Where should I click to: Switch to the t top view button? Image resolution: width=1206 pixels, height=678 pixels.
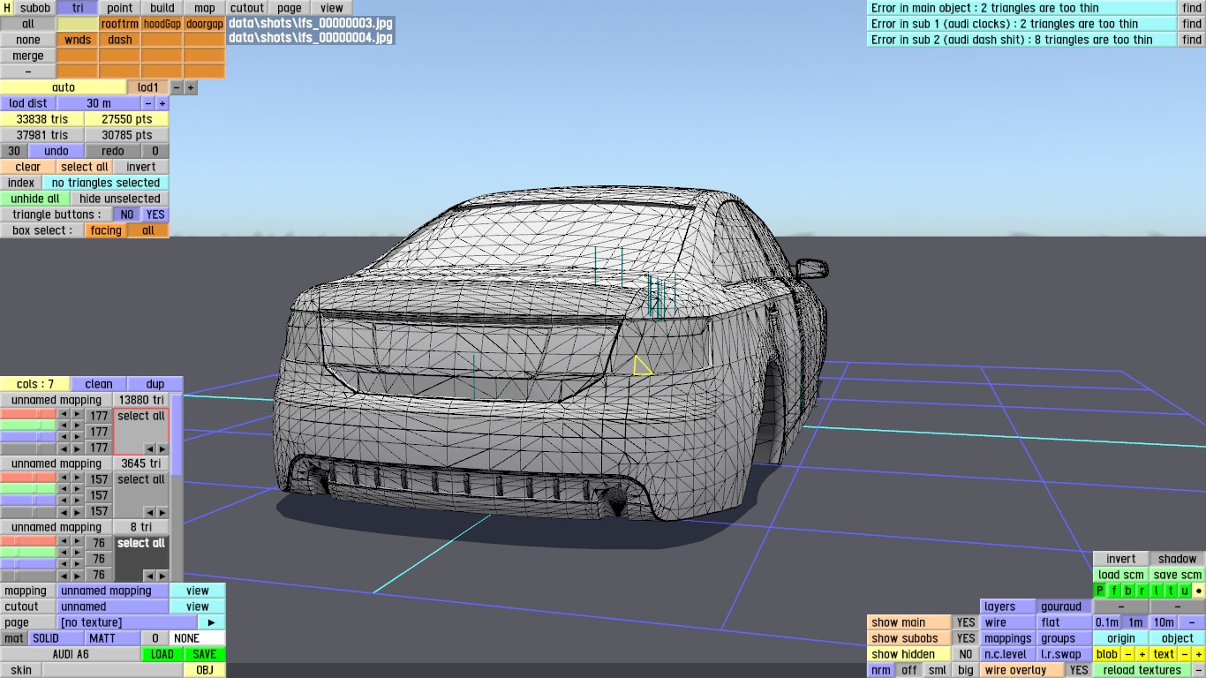pyautogui.click(x=1171, y=591)
